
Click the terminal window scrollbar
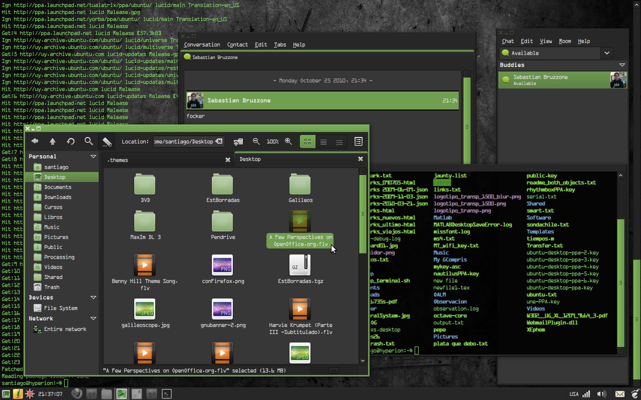point(620,282)
